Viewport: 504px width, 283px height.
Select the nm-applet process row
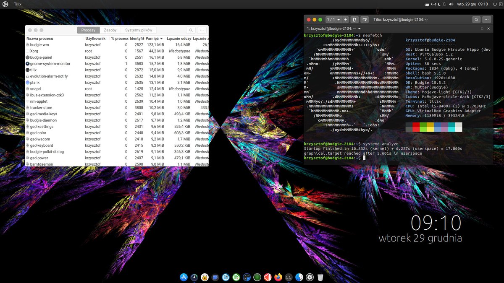click(x=117, y=101)
